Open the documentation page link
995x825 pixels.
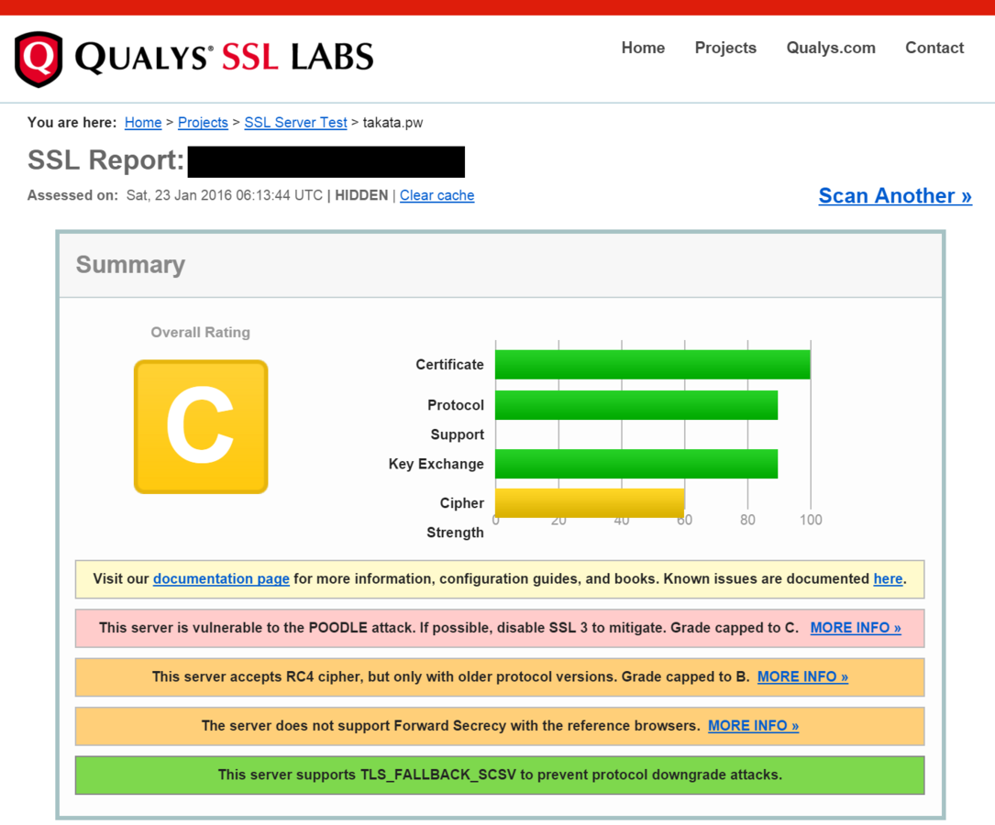(x=221, y=579)
